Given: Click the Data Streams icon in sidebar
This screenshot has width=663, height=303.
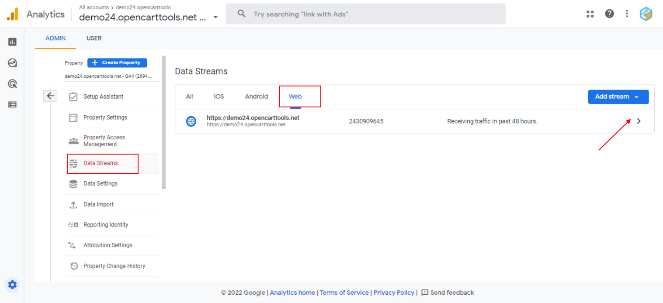Looking at the screenshot, I should click(73, 163).
